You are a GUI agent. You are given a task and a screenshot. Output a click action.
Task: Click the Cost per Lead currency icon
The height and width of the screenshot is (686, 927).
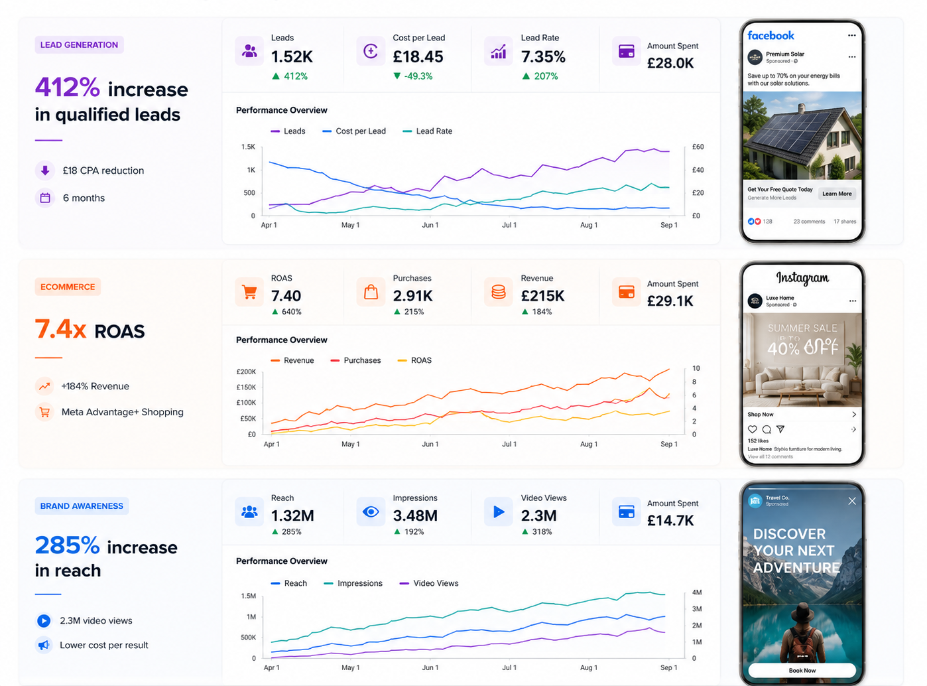point(371,51)
